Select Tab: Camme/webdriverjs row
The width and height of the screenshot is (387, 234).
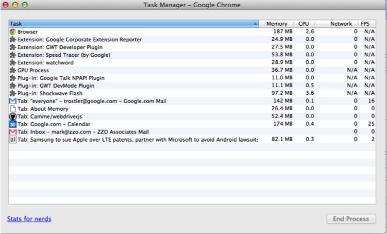coord(192,116)
